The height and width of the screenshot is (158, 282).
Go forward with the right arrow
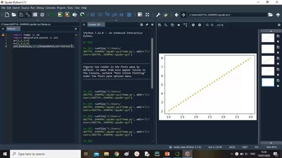pyautogui.click(x=183, y=14)
